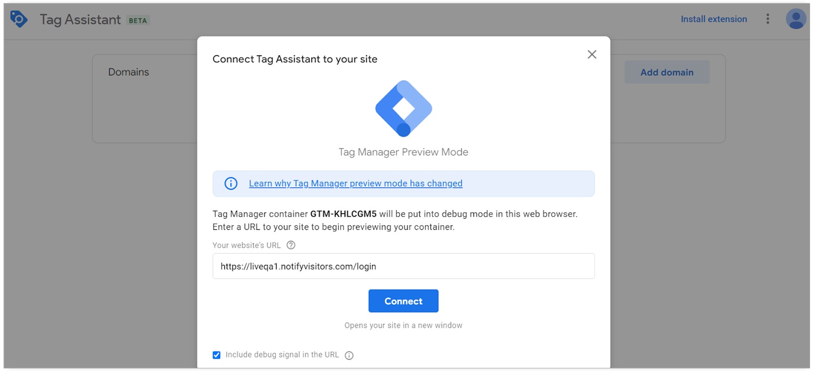Click info icon next to debug signal option
Screen dimensions: 813x371
pos(349,355)
